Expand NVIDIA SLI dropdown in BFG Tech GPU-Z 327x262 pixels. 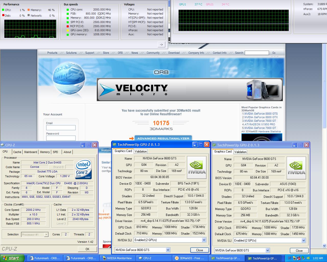tap(204, 240)
